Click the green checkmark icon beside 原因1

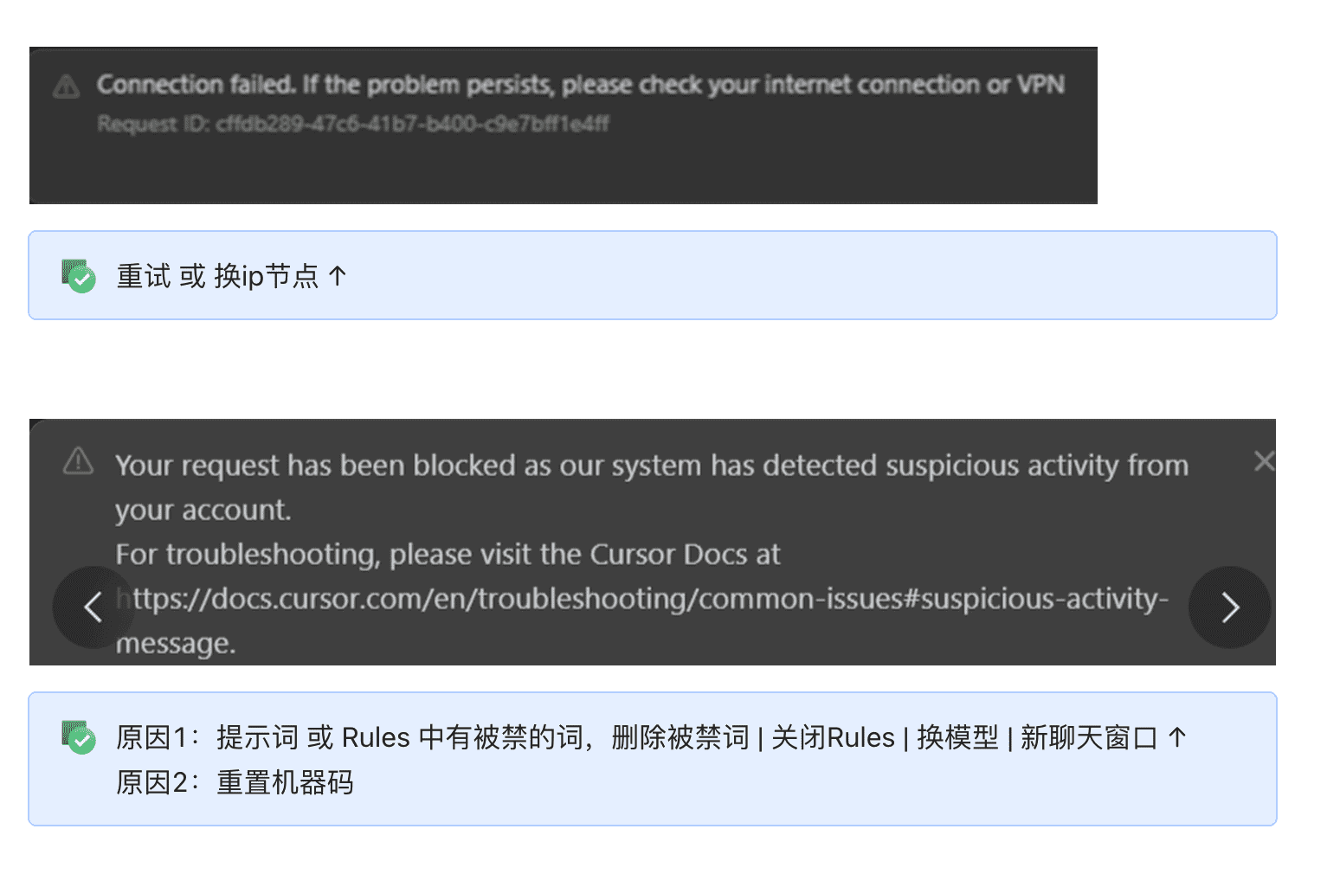tap(79, 737)
